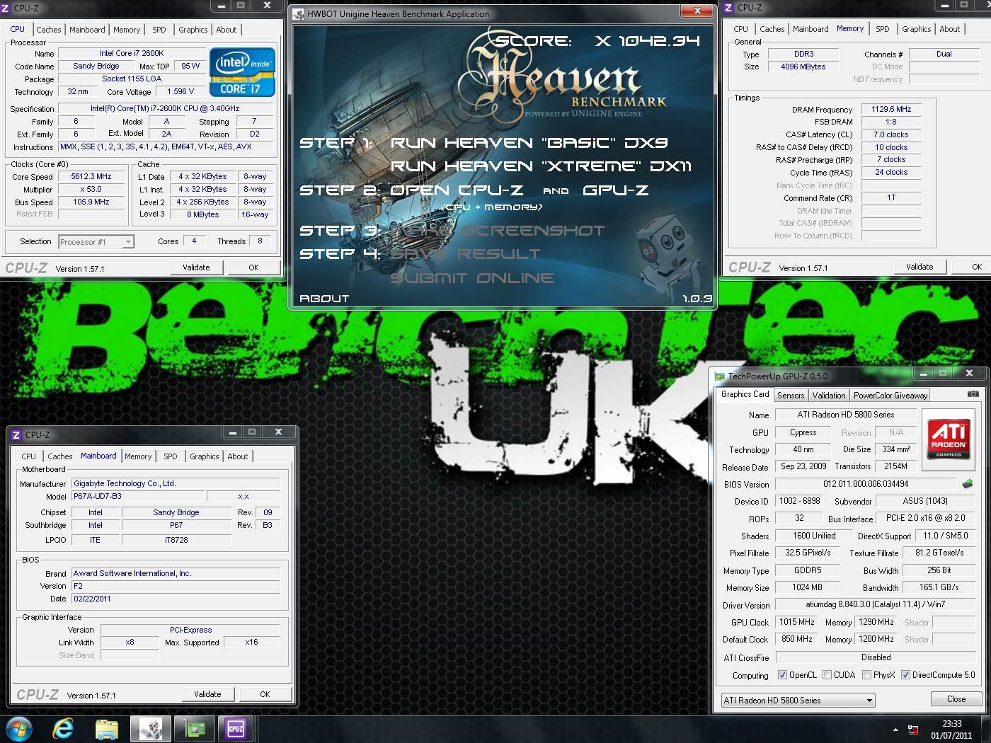Click the Driver Version field in GPU-Z
The width and height of the screenshot is (991, 743).
pos(874,605)
